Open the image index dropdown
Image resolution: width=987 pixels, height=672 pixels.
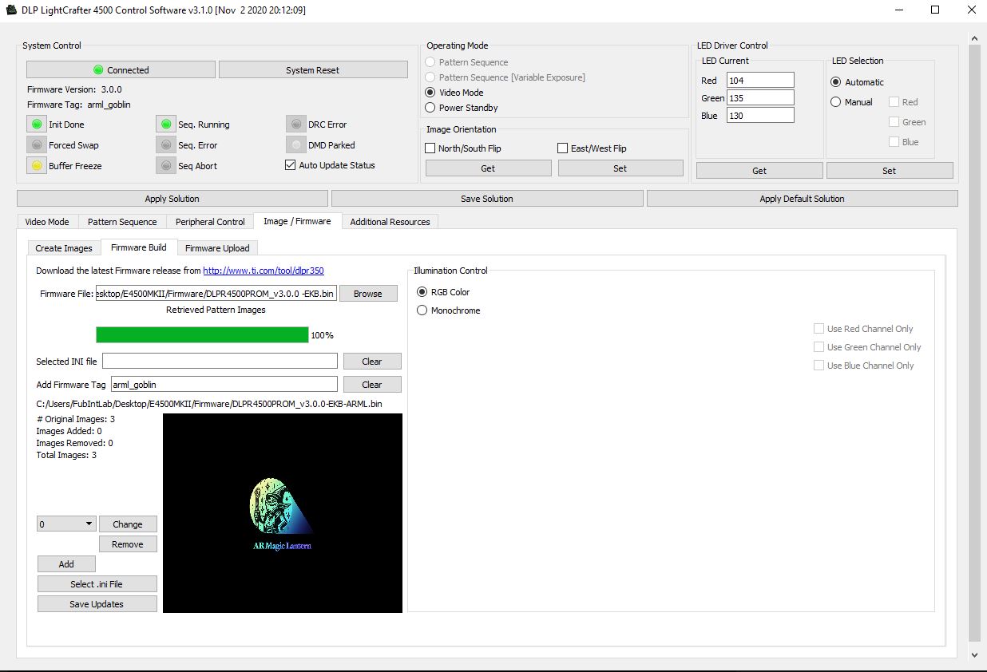point(67,524)
